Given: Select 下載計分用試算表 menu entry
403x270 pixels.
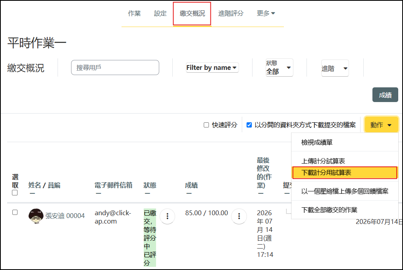Looking at the screenshot, I should [345, 173].
